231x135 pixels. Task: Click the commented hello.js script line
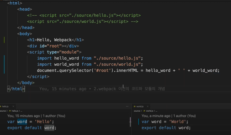pyautogui.click(x=84, y=15)
